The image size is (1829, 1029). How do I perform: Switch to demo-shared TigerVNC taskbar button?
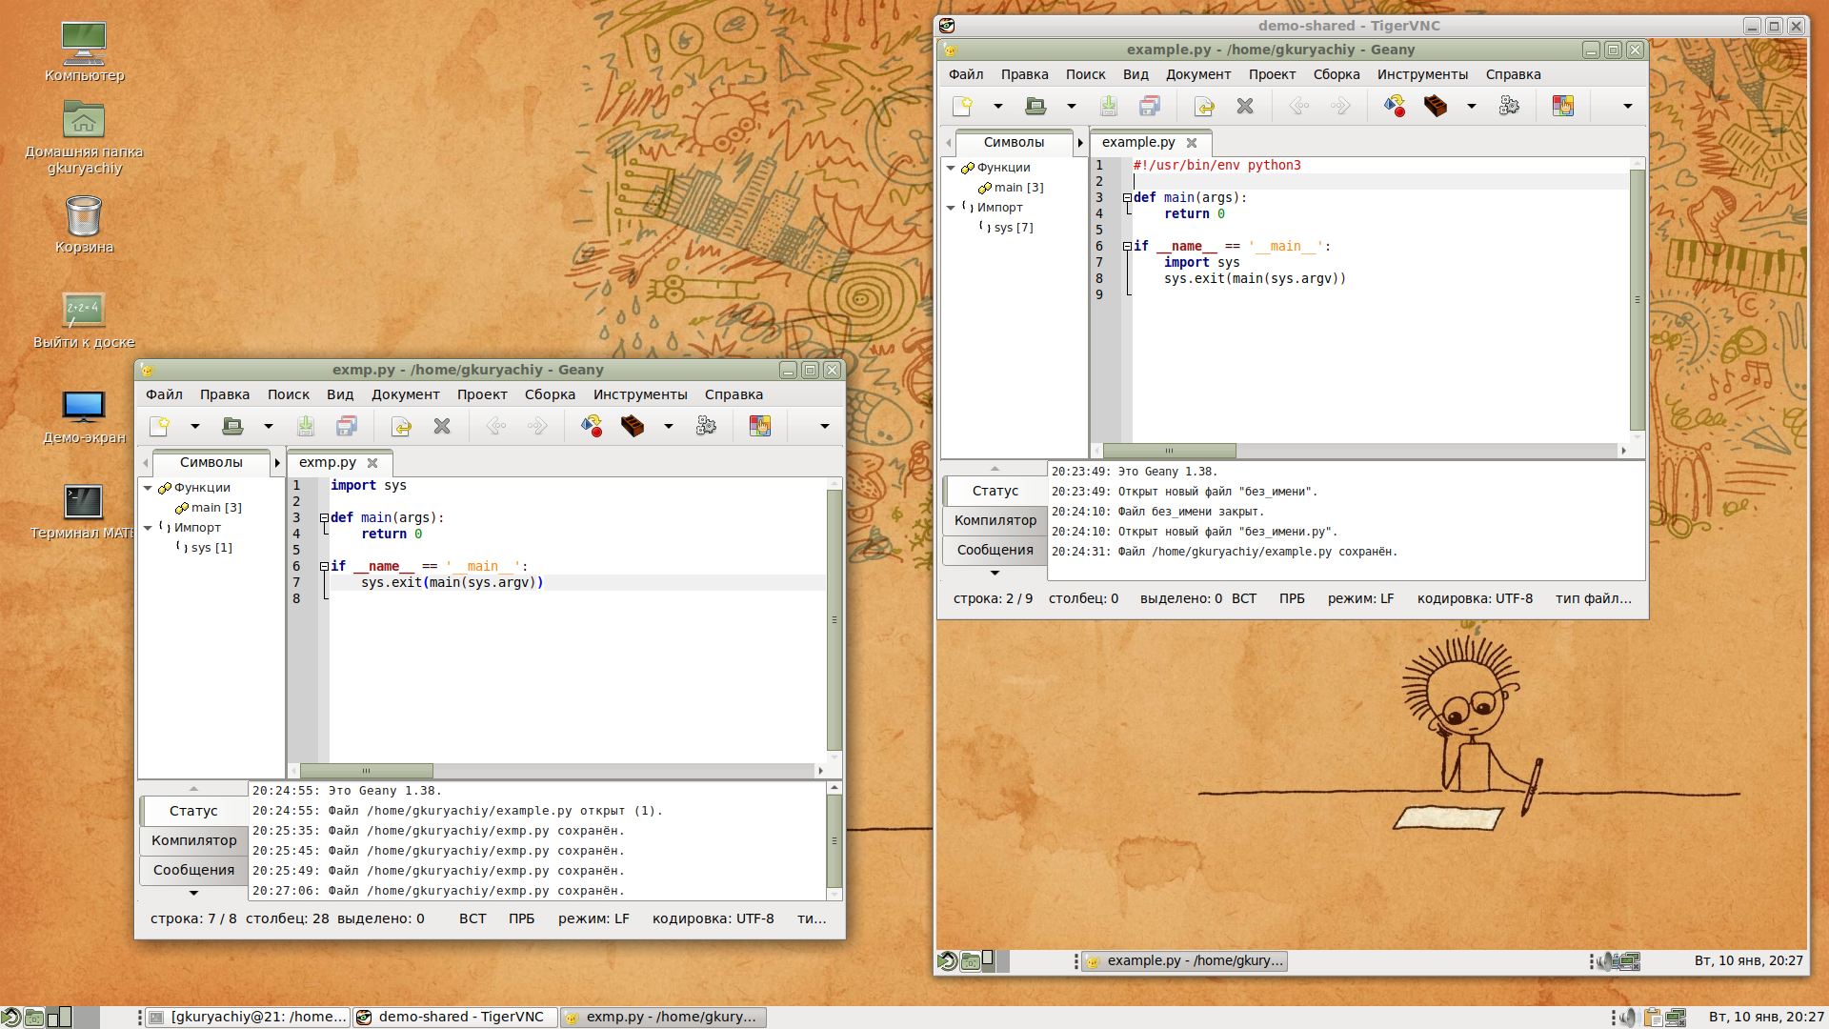pyautogui.click(x=455, y=1017)
